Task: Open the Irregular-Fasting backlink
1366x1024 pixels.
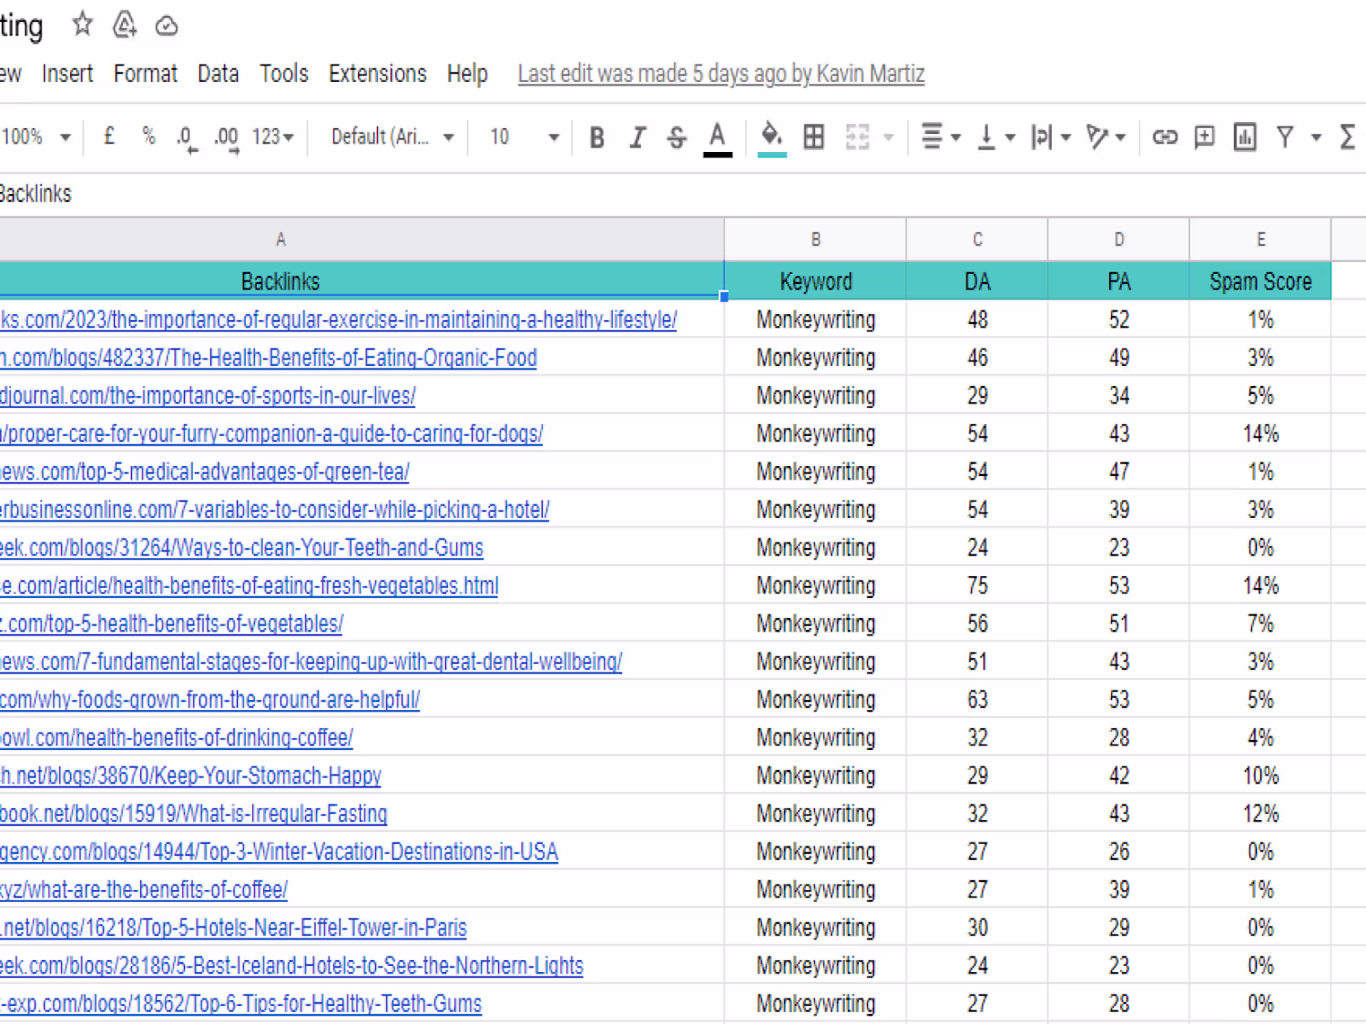Action: [194, 814]
